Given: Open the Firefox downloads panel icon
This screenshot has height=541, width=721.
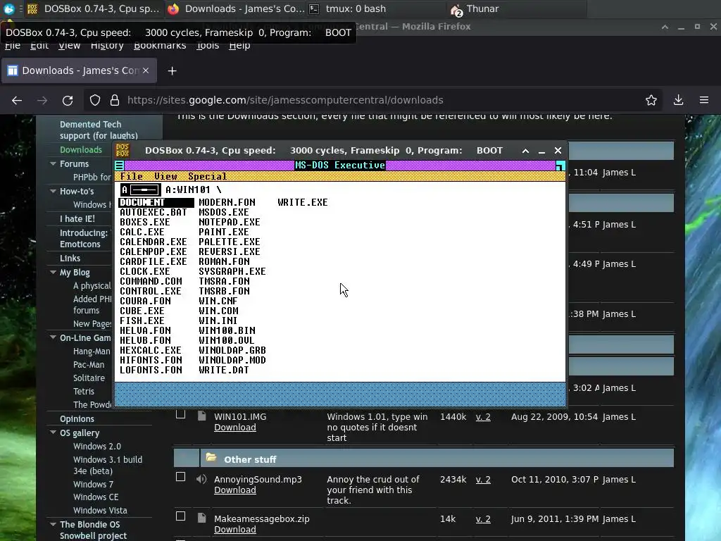Looking at the screenshot, I should [x=678, y=100].
